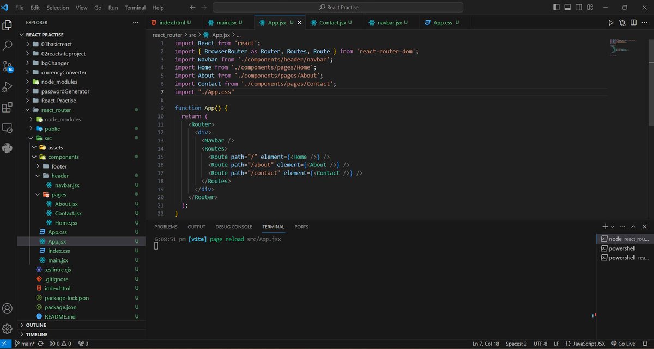Open the Extensions view

pos(8,108)
